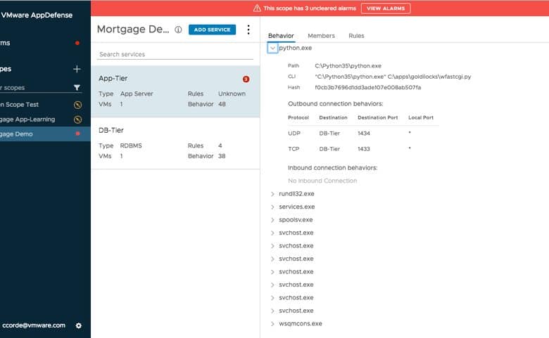Switch to the Members tab
This screenshot has width=549, height=338.
[x=321, y=36]
